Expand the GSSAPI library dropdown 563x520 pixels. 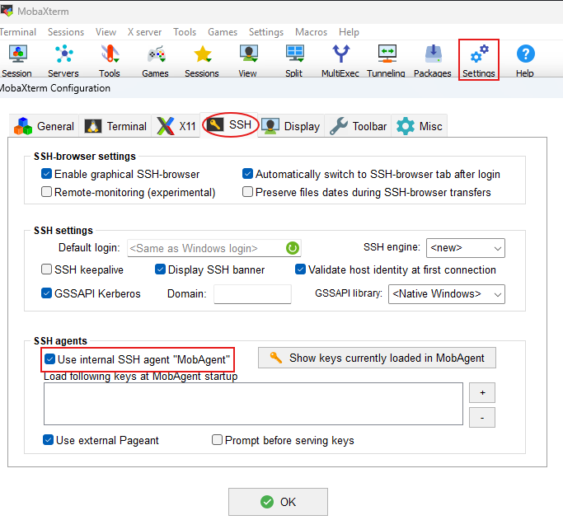pos(446,294)
